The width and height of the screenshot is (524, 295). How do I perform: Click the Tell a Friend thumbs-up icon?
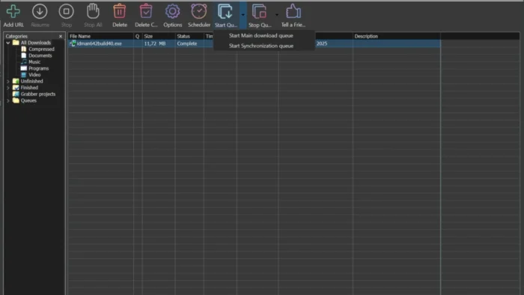tap(293, 12)
